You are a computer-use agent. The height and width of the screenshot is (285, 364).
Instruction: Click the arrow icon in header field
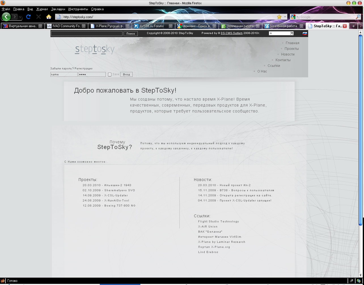291,33
